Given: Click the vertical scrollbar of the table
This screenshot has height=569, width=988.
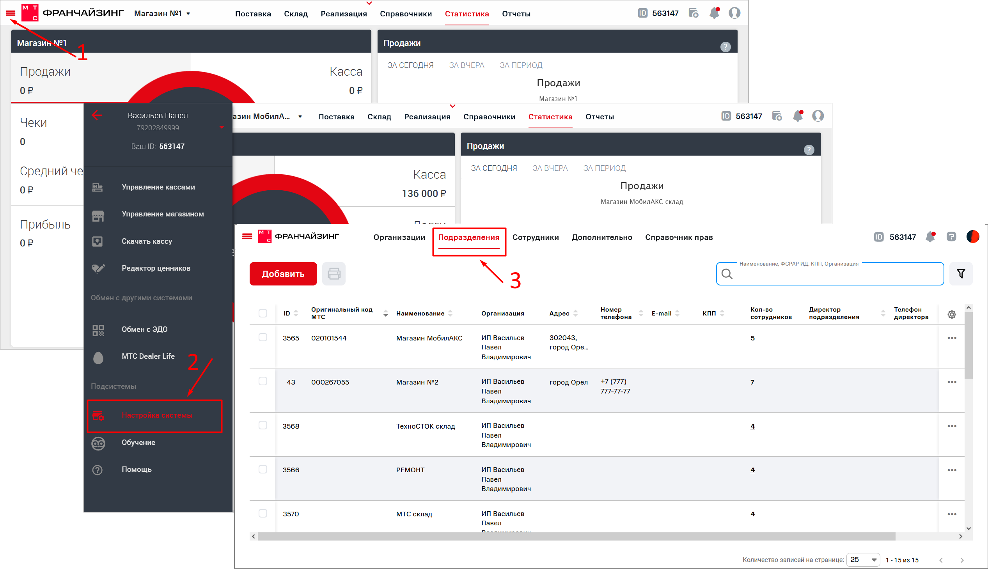Looking at the screenshot, I should [968, 345].
